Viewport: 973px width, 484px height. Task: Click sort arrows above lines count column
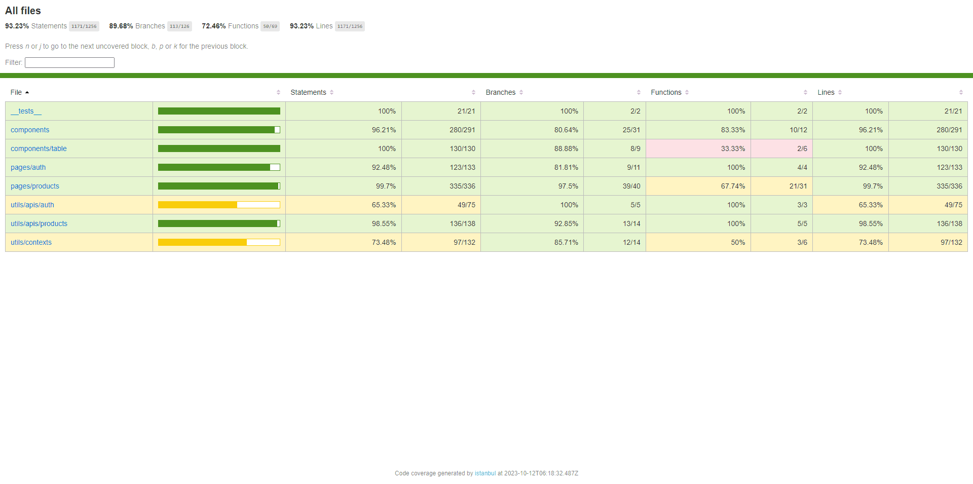pyautogui.click(x=961, y=92)
